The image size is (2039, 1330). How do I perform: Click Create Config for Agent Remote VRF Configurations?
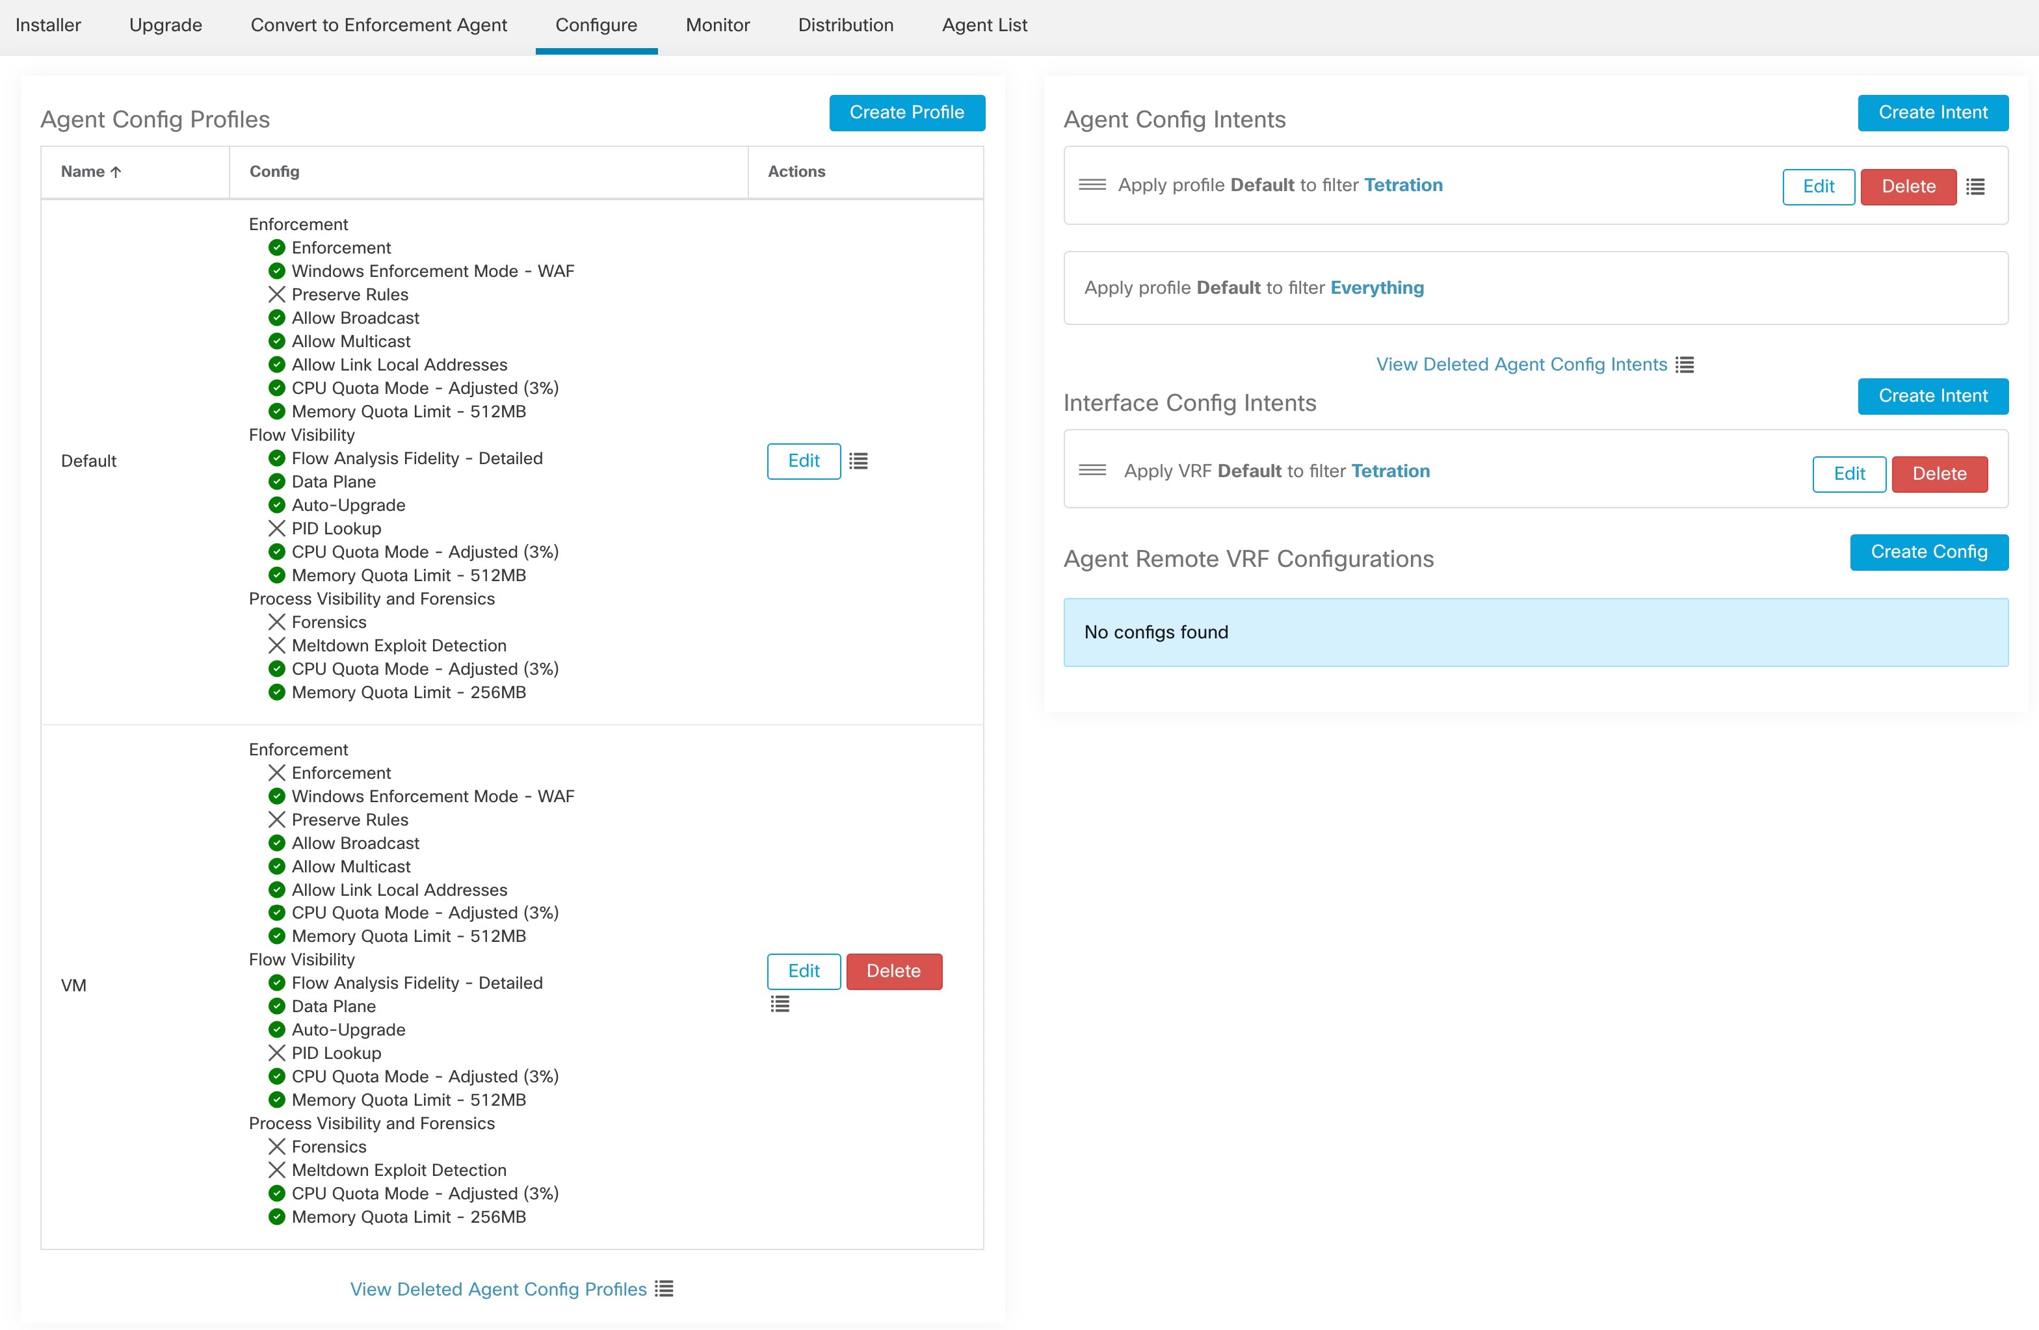[1929, 551]
